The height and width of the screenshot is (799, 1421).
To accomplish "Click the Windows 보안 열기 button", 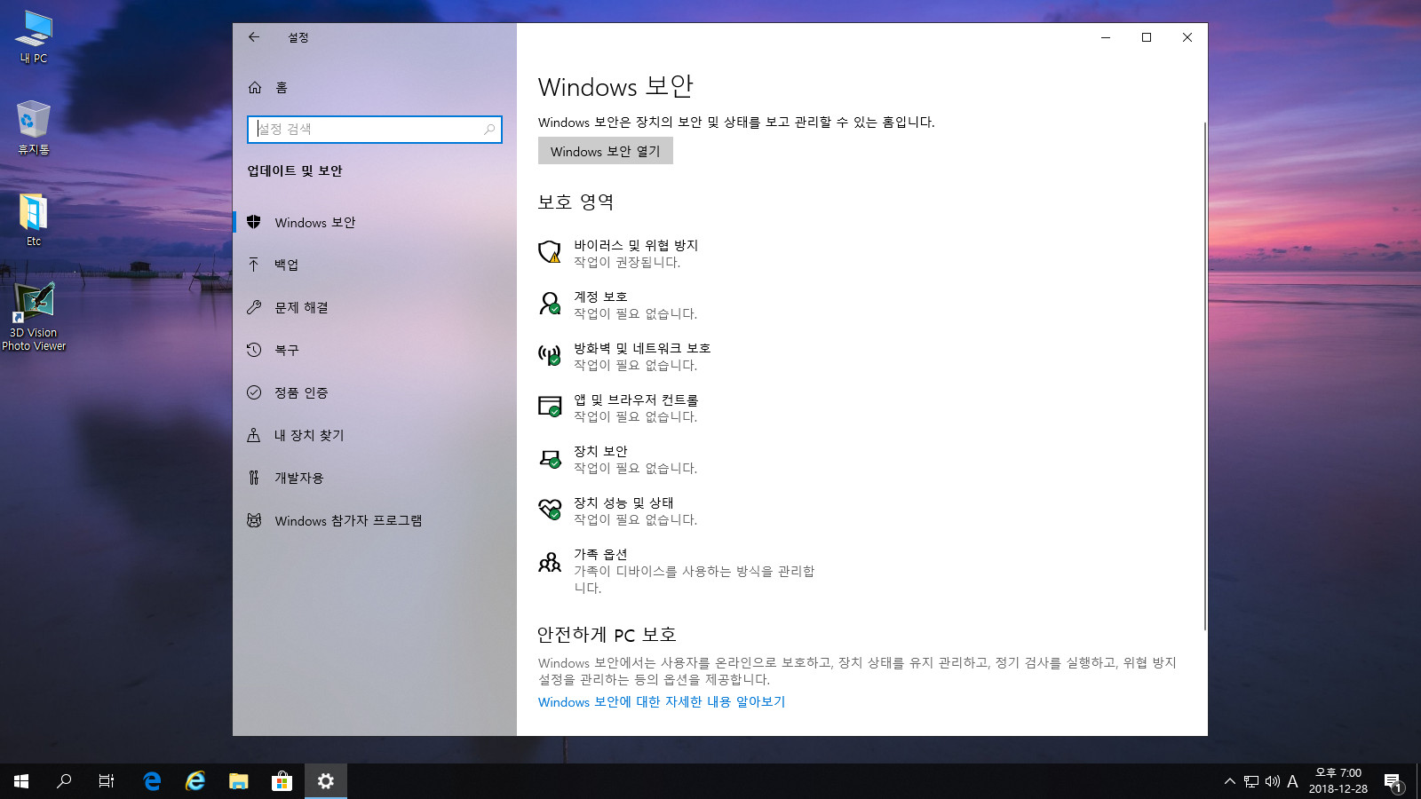I will pos(606,151).
